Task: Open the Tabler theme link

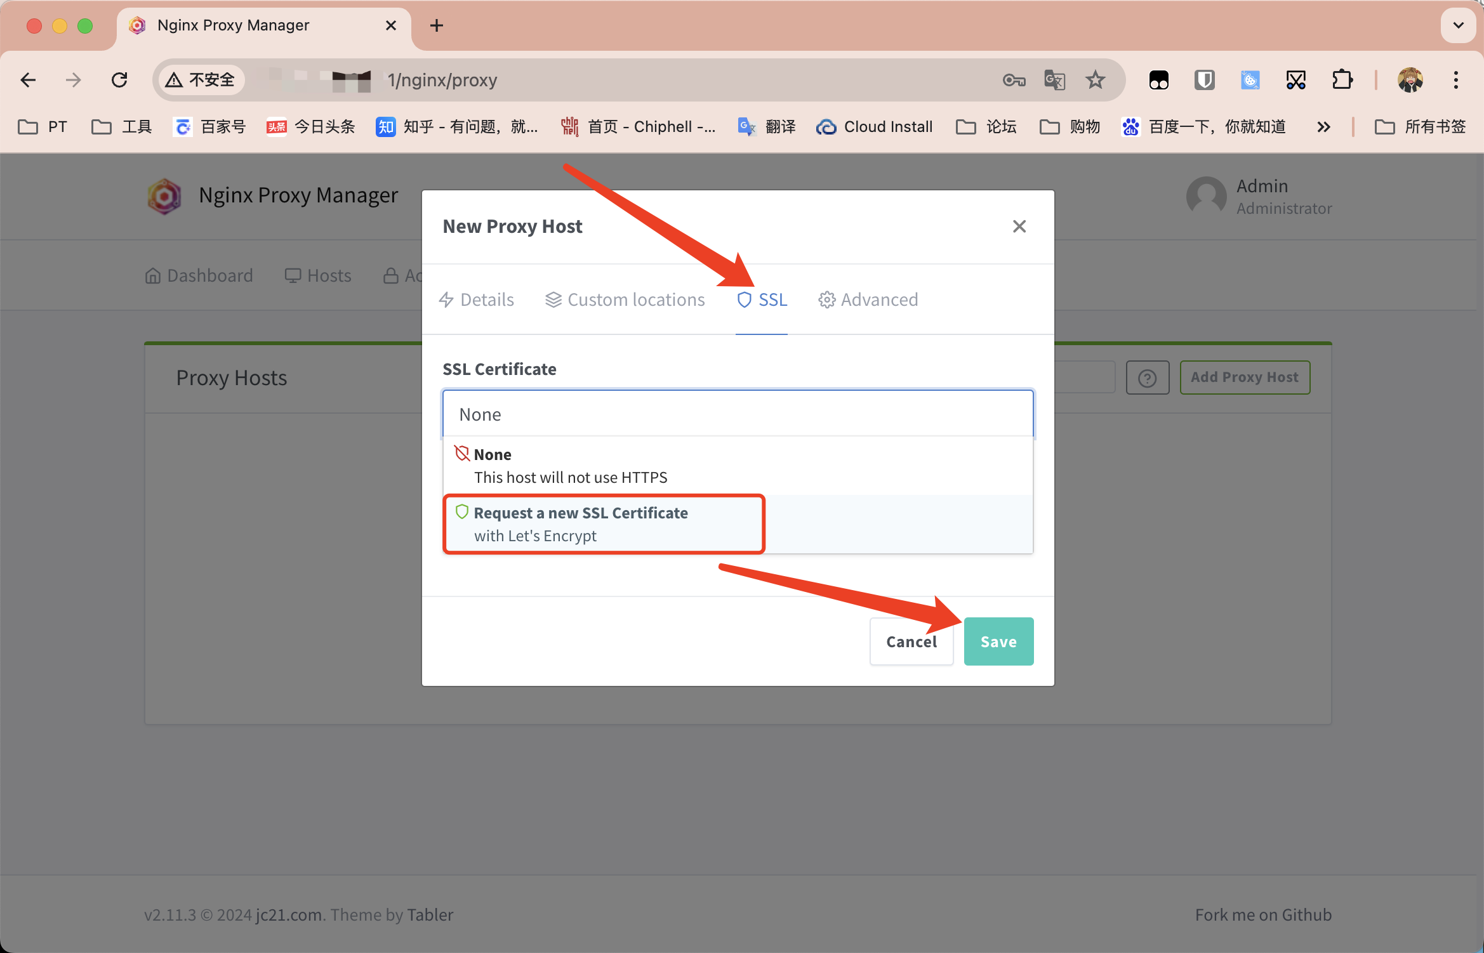Action: 430,914
